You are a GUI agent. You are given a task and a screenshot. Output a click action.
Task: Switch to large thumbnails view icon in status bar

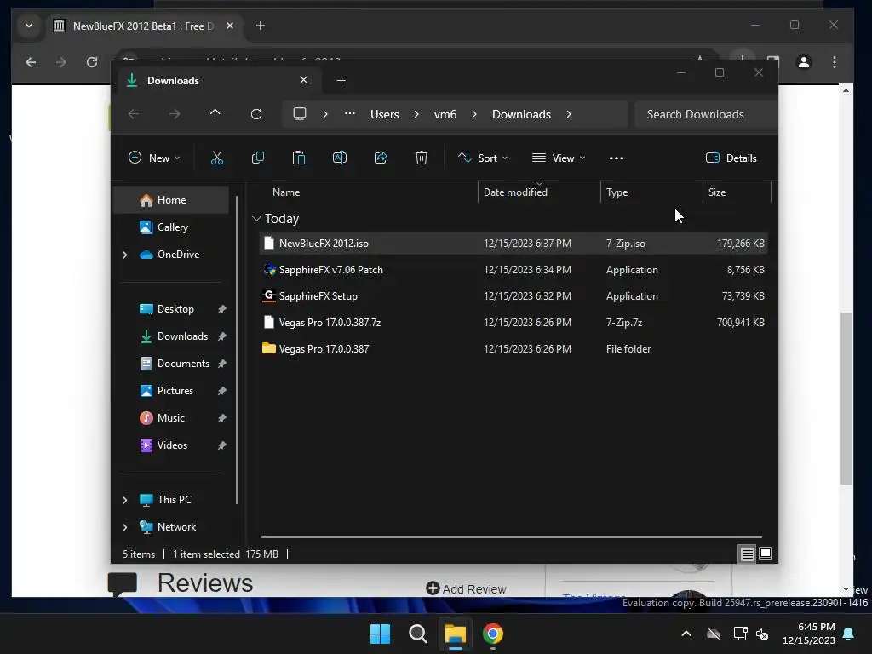point(766,554)
